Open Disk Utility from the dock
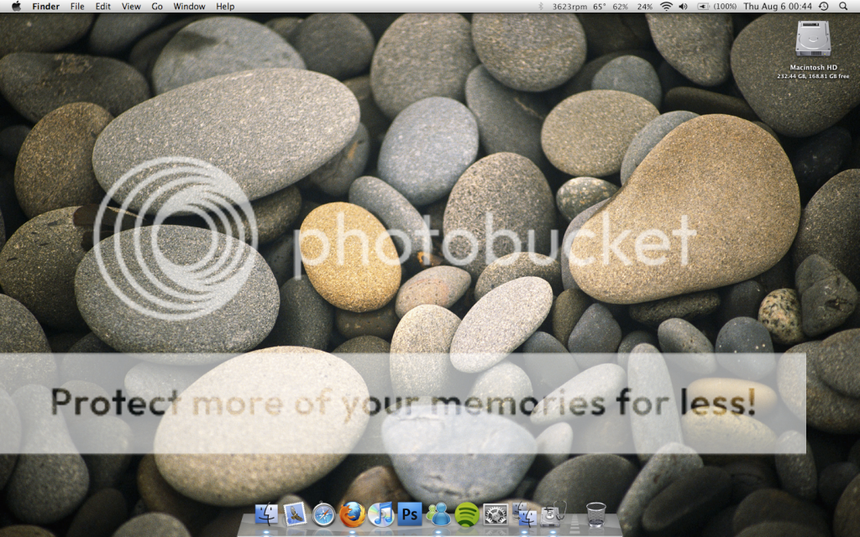The height and width of the screenshot is (537, 860). pyautogui.click(x=553, y=513)
